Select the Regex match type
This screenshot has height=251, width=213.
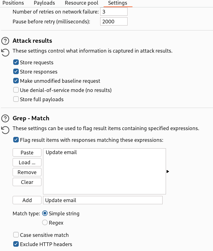(x=45, y=222)
